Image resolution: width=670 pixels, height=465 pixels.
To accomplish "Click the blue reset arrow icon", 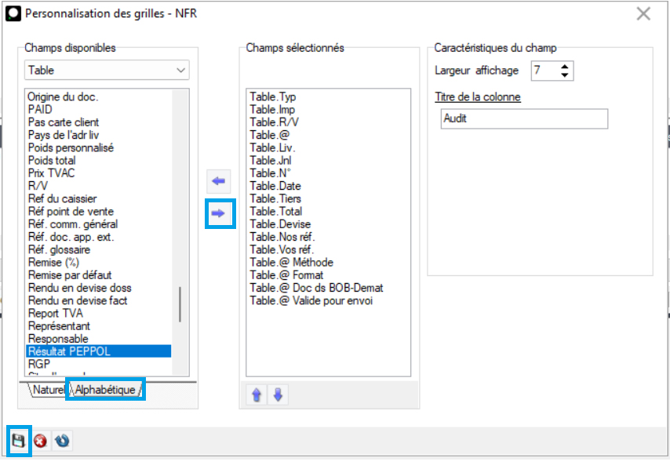I will pyautogui.click(x=62, y=441).
